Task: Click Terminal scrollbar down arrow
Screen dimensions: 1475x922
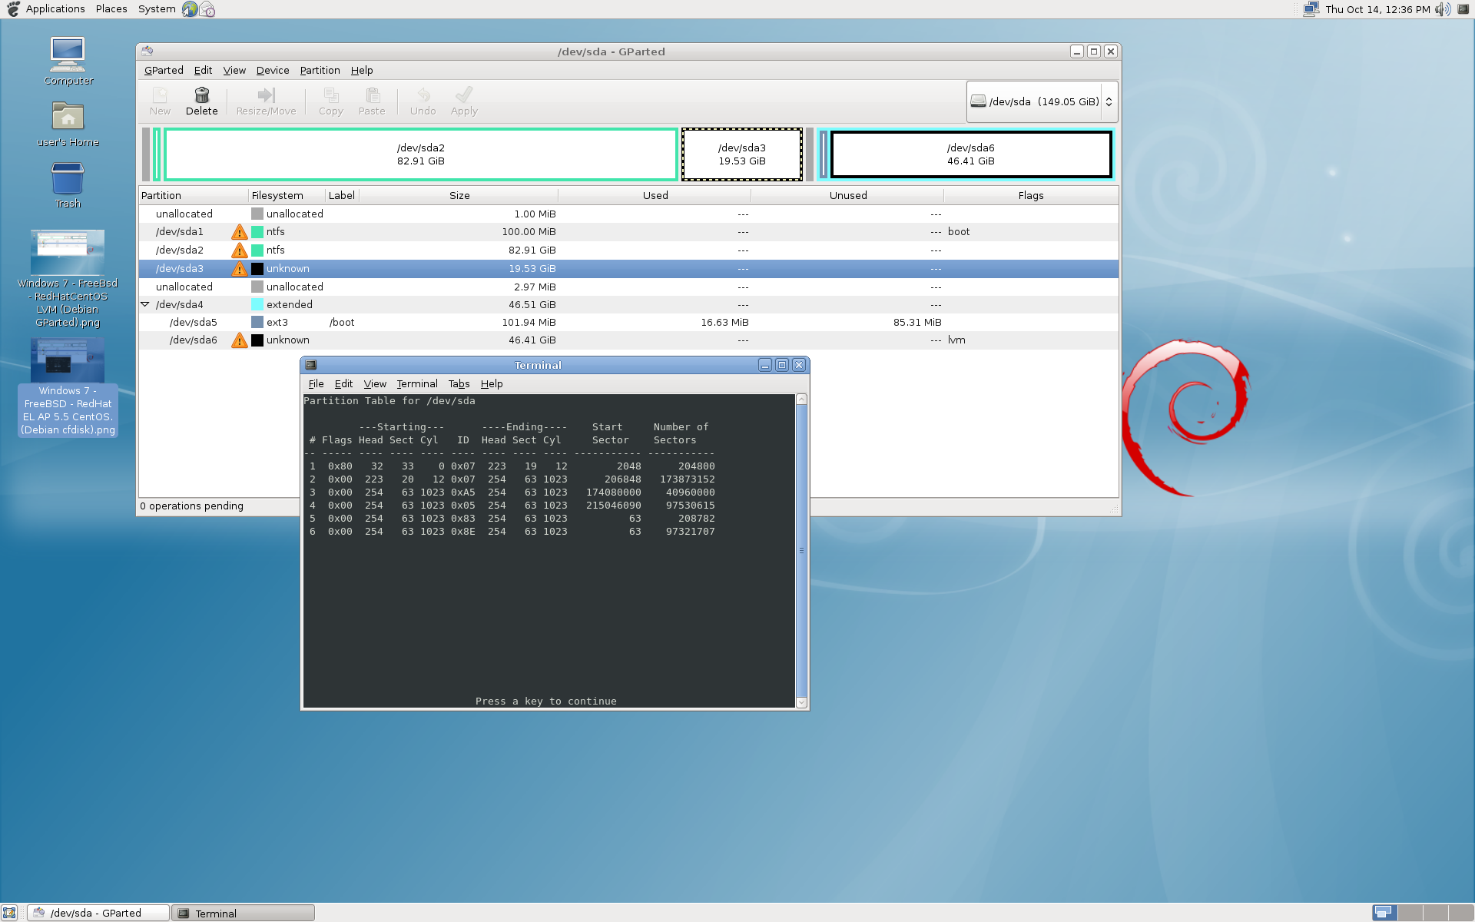Action: pyautogui.click(x=801, y=702)
